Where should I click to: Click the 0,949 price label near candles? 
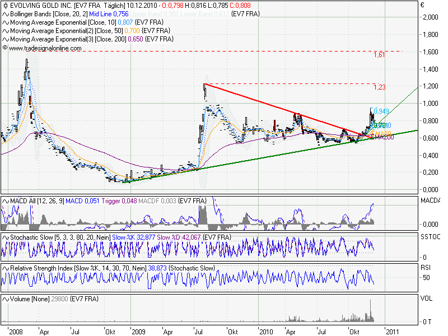pyautogui.click(x=381, y=111)
